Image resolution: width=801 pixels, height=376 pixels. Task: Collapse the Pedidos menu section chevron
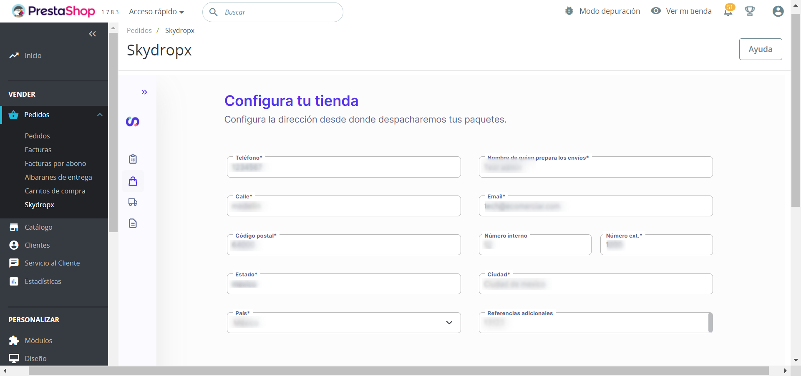(100, 115)
